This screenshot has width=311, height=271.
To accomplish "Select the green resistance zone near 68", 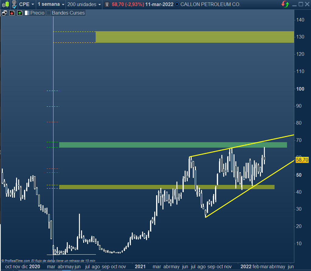I will 173,145.
